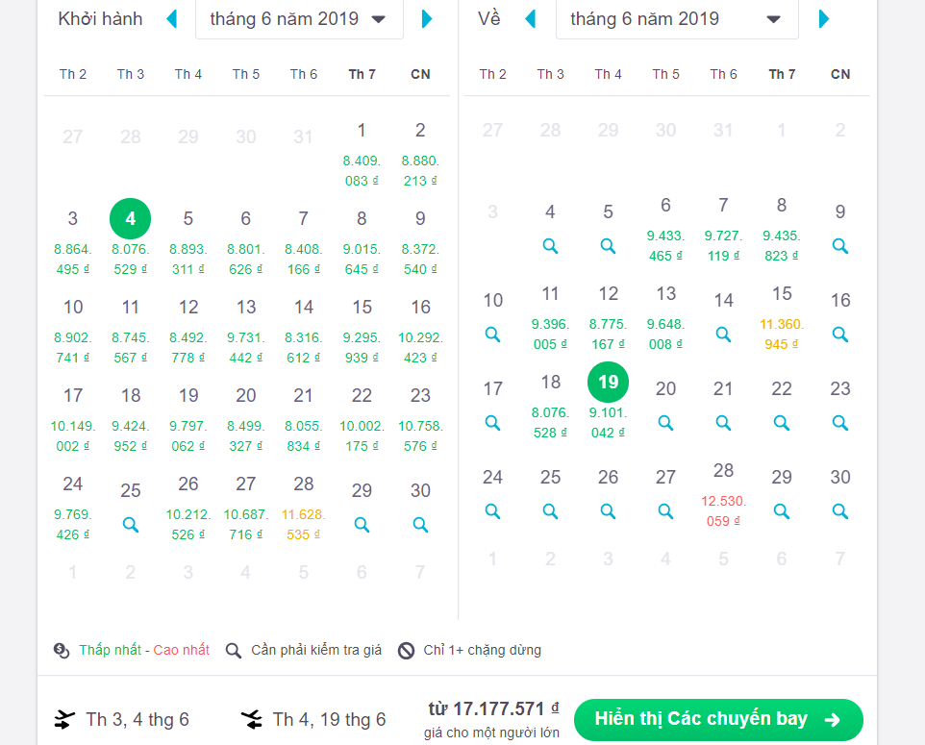The width and height of the screenshot is (925, 745).
Task: Check price for departure June 29
Action: [x=362, y=525]
